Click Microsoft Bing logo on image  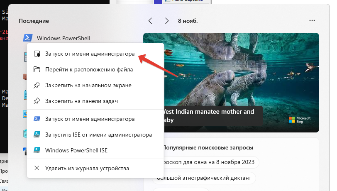300,120
